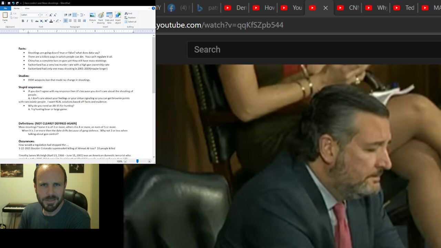Adjust the WordPad zoom slider handle
This screenshot has height=248, width=441.
pyautogui.click(x=137, y=161)
